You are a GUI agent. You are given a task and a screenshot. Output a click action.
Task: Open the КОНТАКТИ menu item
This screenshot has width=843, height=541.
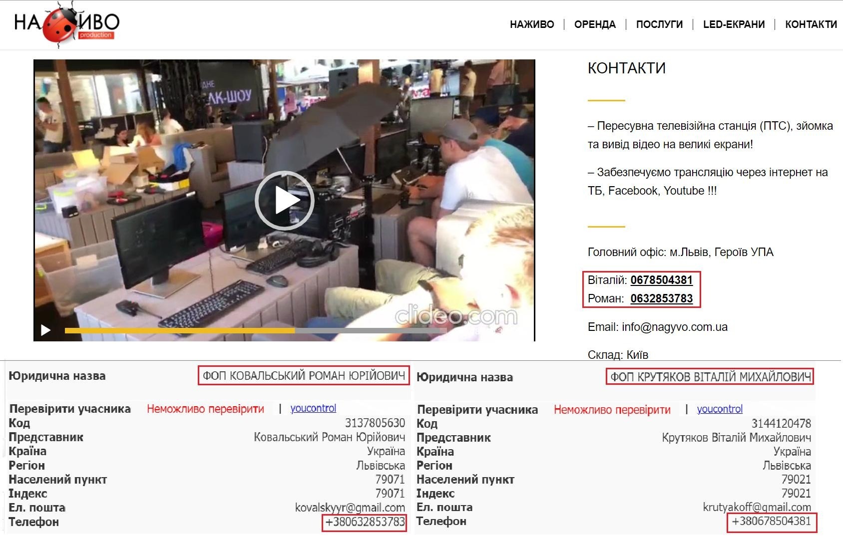tap(811, 24)
